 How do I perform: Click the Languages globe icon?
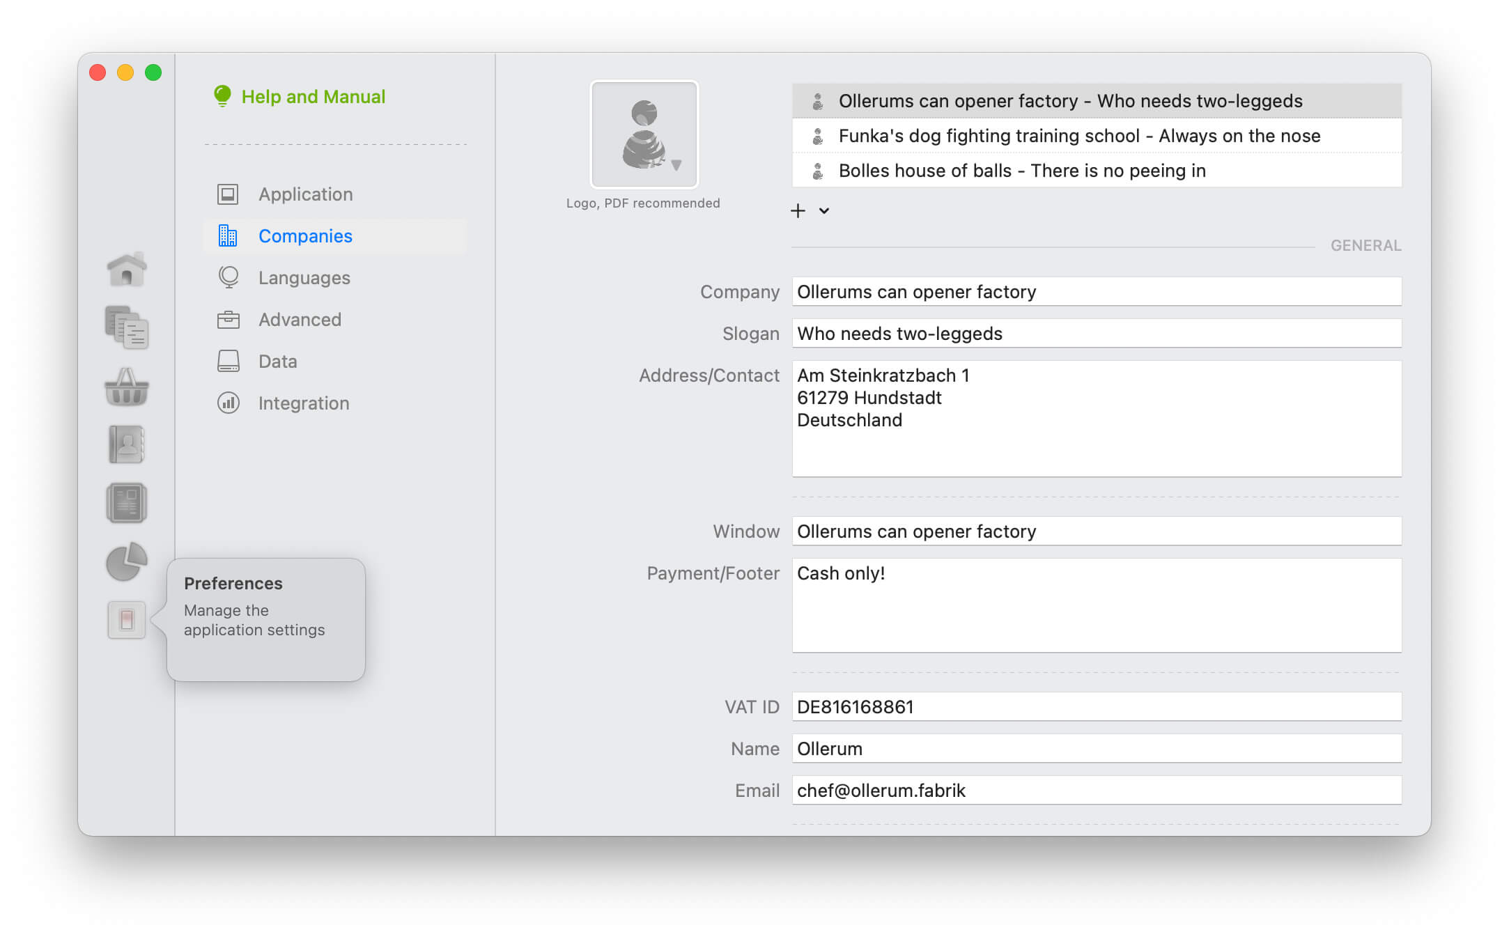[x=227, y=278]
